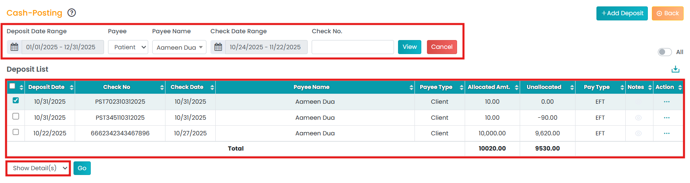Click the Cash-Posting help question mark icon
Screen dimensions: 690x183
(71, 13)
